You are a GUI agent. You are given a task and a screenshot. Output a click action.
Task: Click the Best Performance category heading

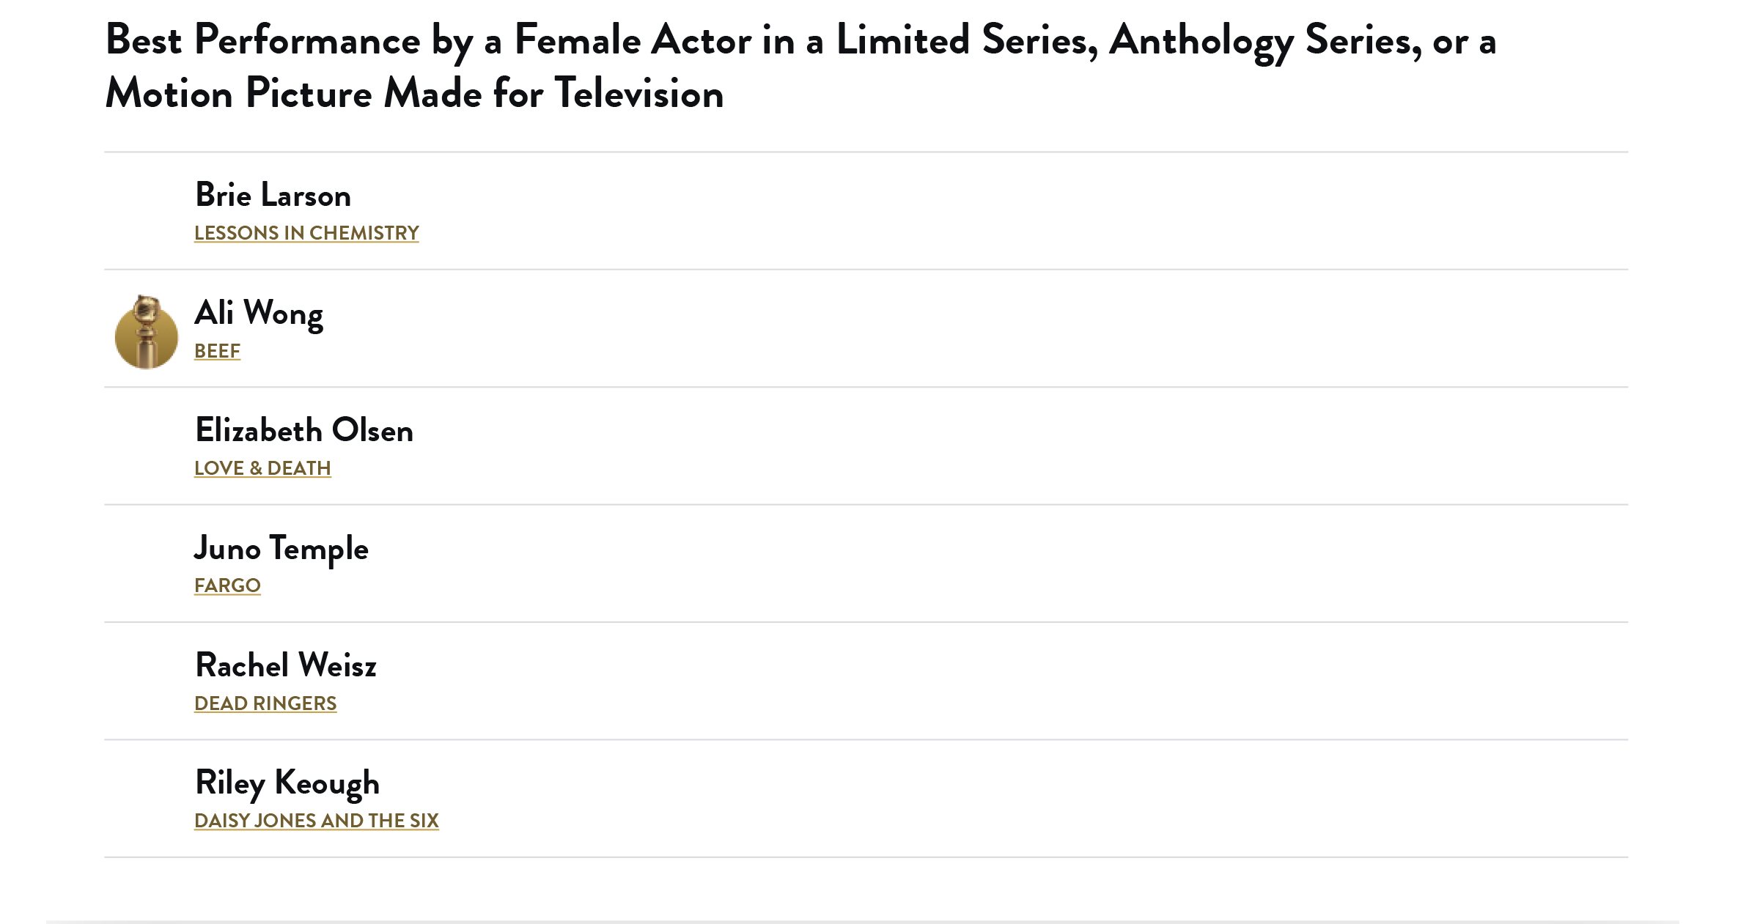800,66
